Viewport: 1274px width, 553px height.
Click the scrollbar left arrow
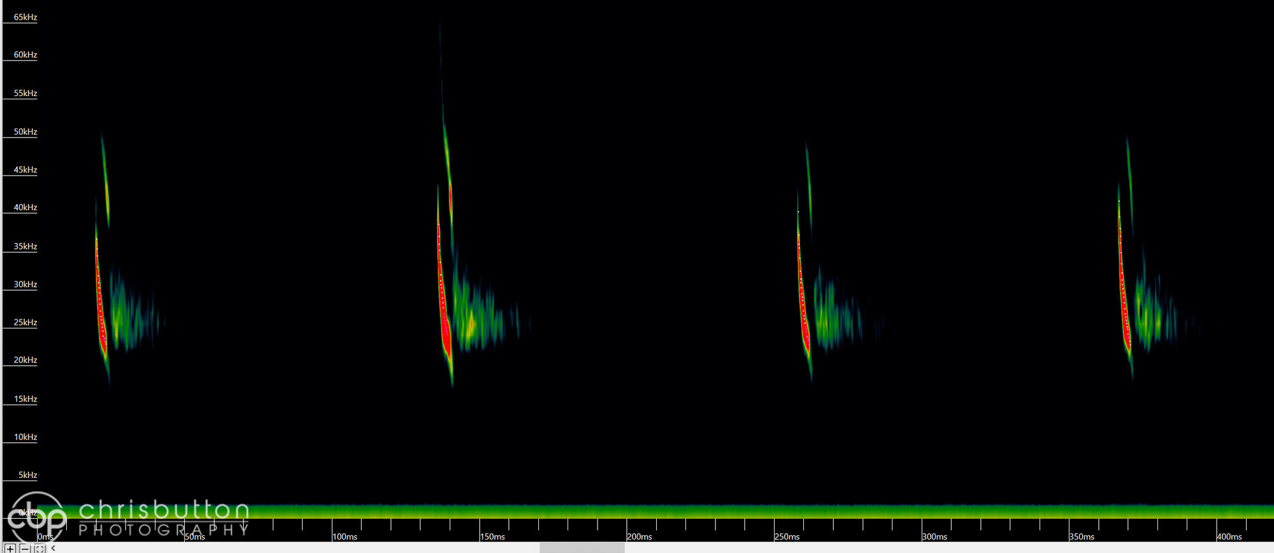pos(54,548)
